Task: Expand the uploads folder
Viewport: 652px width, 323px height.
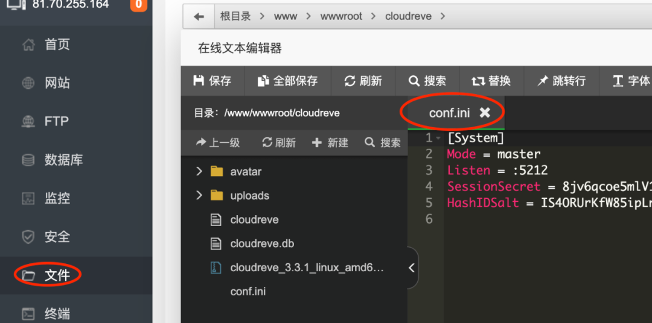Action: pyautogui.click(x=199, y=195)
